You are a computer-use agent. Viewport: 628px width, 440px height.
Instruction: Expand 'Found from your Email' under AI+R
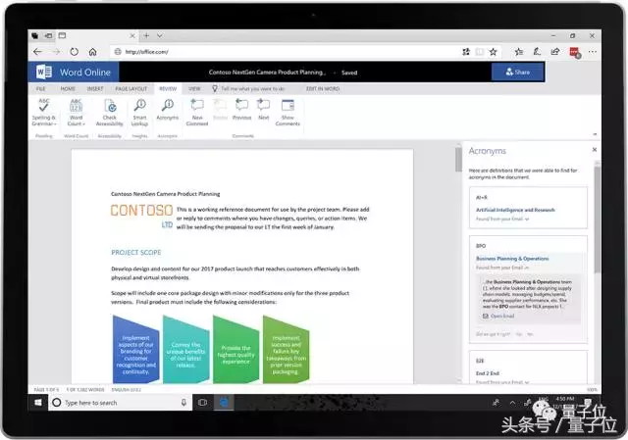pos(502,219)
